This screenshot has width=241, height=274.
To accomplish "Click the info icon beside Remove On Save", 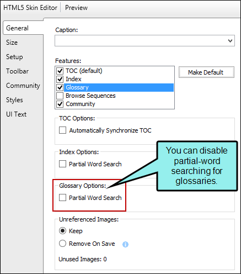I will (125, 244).
